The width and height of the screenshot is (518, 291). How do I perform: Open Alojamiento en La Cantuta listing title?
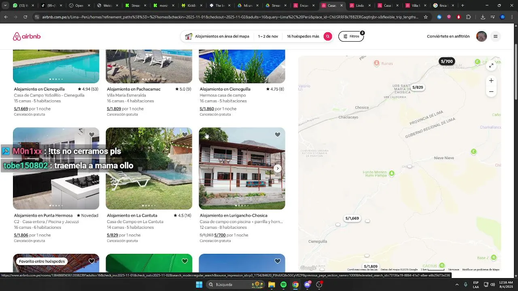pyautogui.click(x=132, y=215)
